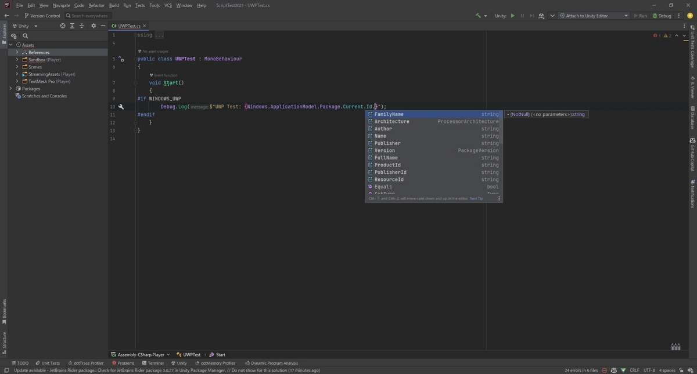This screenshot has height=374, width=697.
Task: Open the Terminal tool window
Action: (x=155, y=363)
